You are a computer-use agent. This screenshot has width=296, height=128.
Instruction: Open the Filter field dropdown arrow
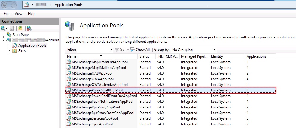pos(111,50)
